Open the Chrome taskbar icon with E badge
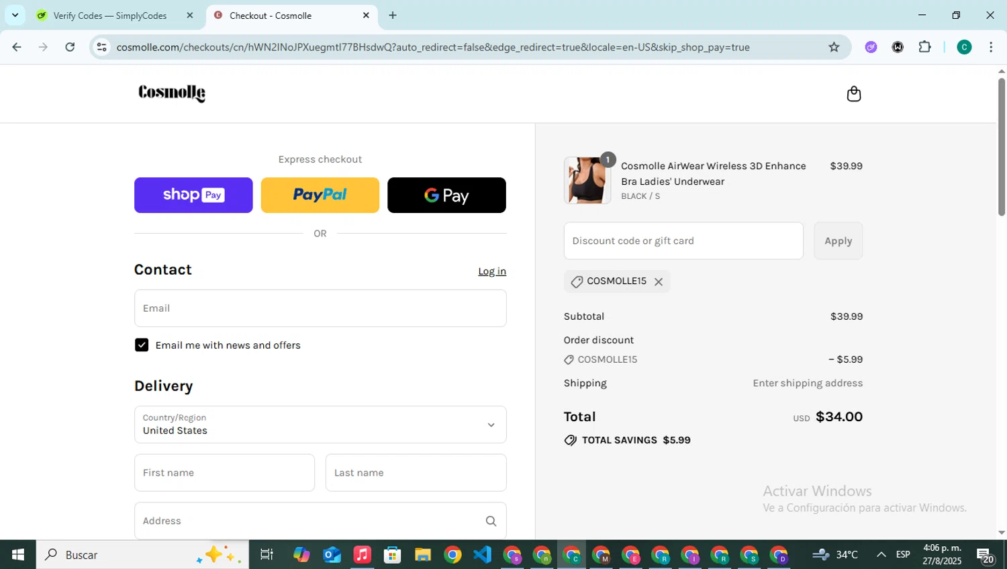This screenshot has width=1007, height=569. point(631,555)
